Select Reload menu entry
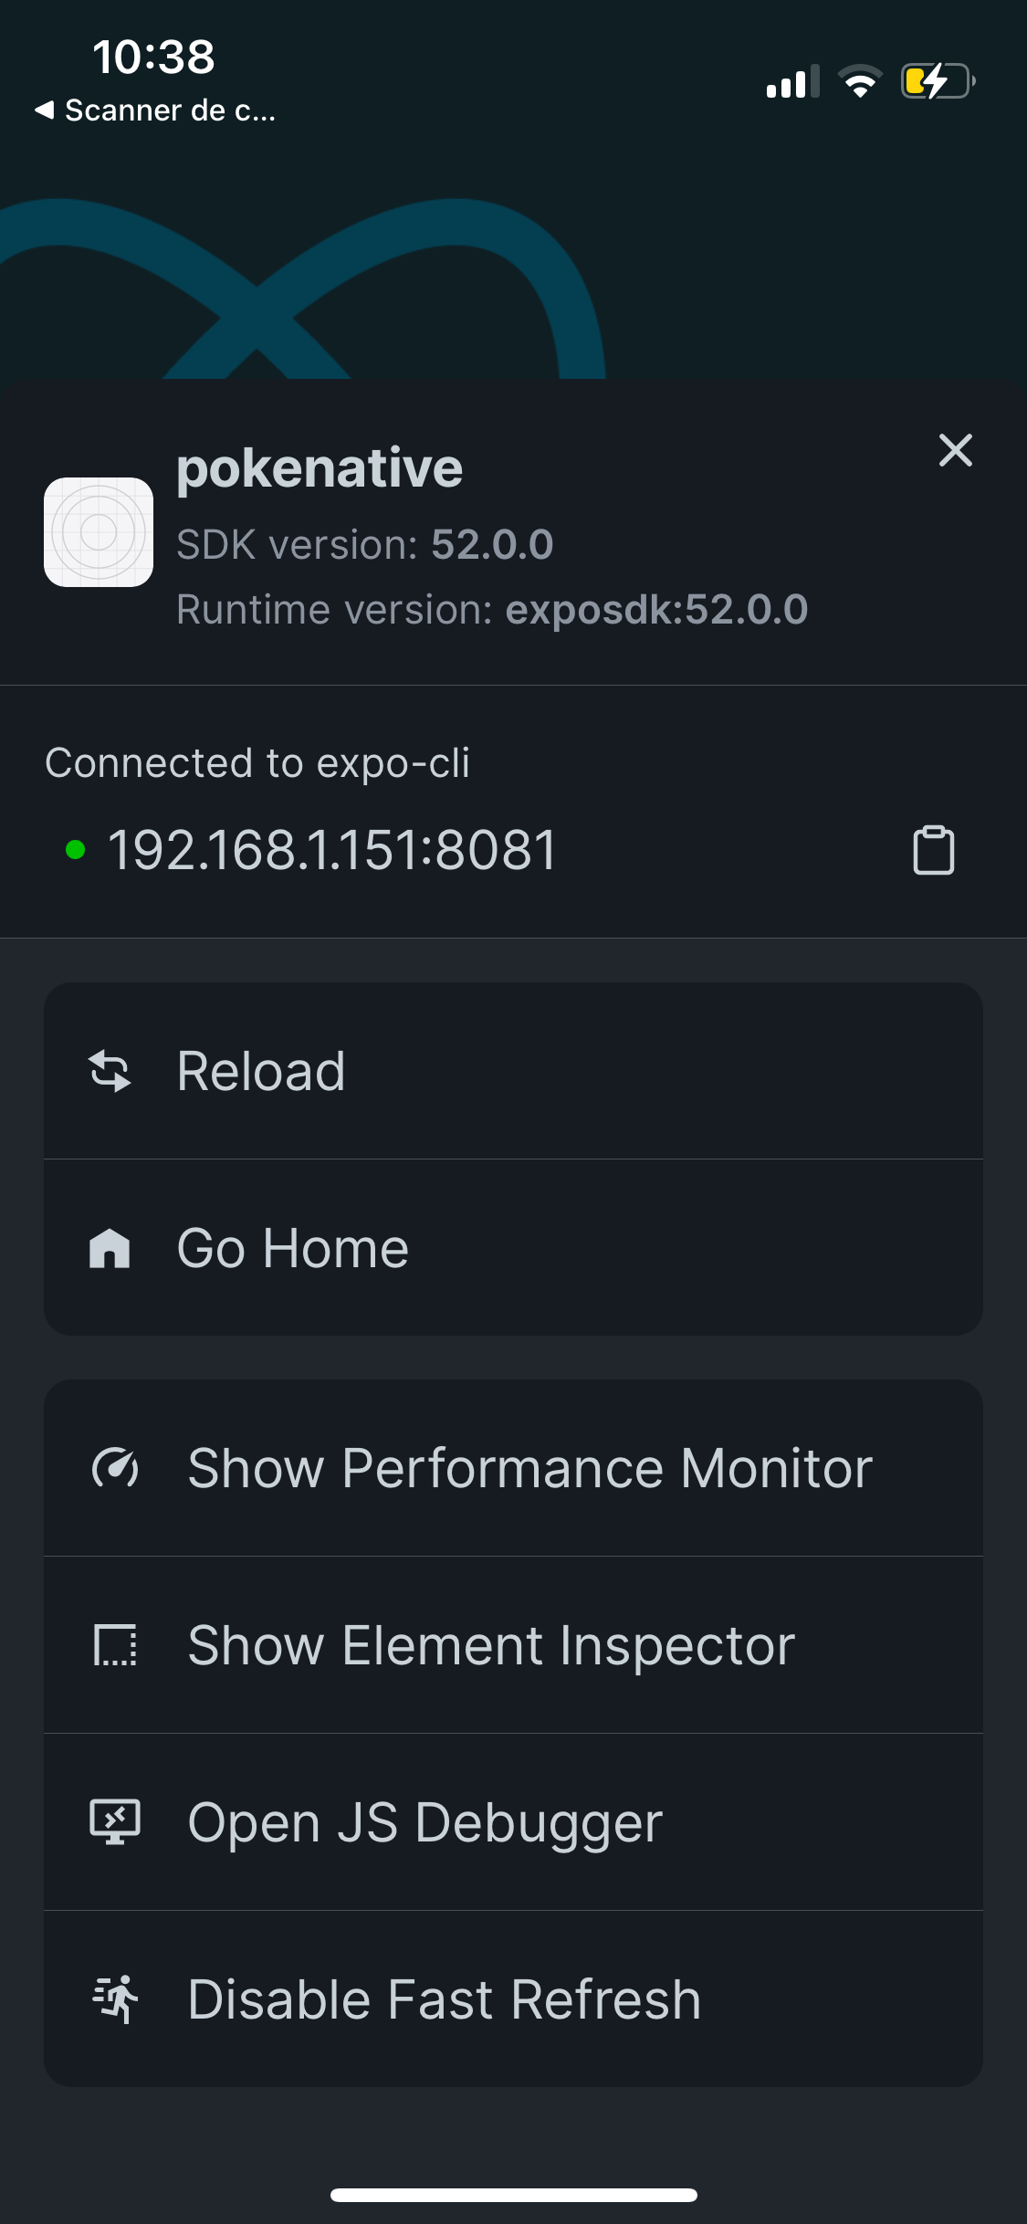The image size is (1027, 2224). pos(513,1071)
